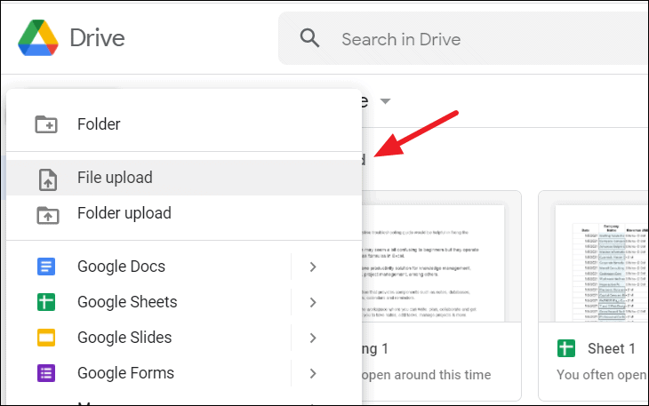
Task: Click the Google Forms icon
Action: click(46, 373)
